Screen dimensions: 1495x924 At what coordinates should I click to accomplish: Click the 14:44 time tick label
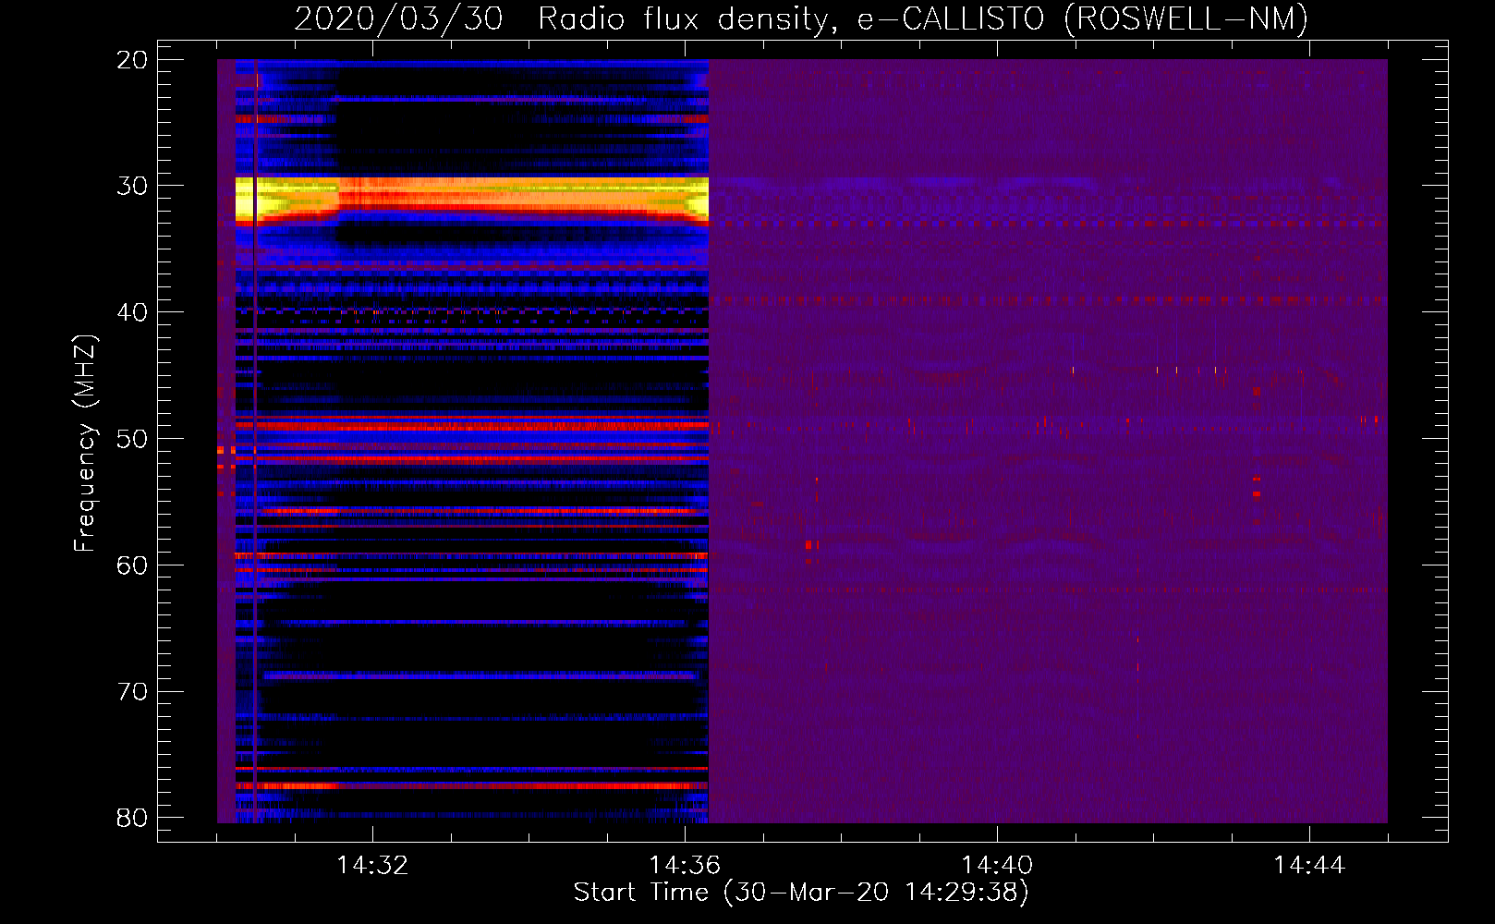coord(1309,866)
